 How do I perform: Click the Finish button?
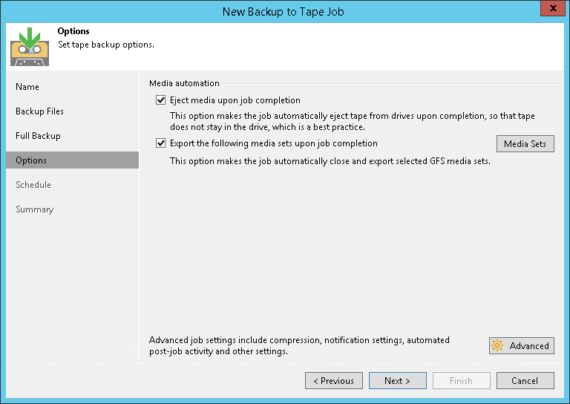[x=461, y=381]
